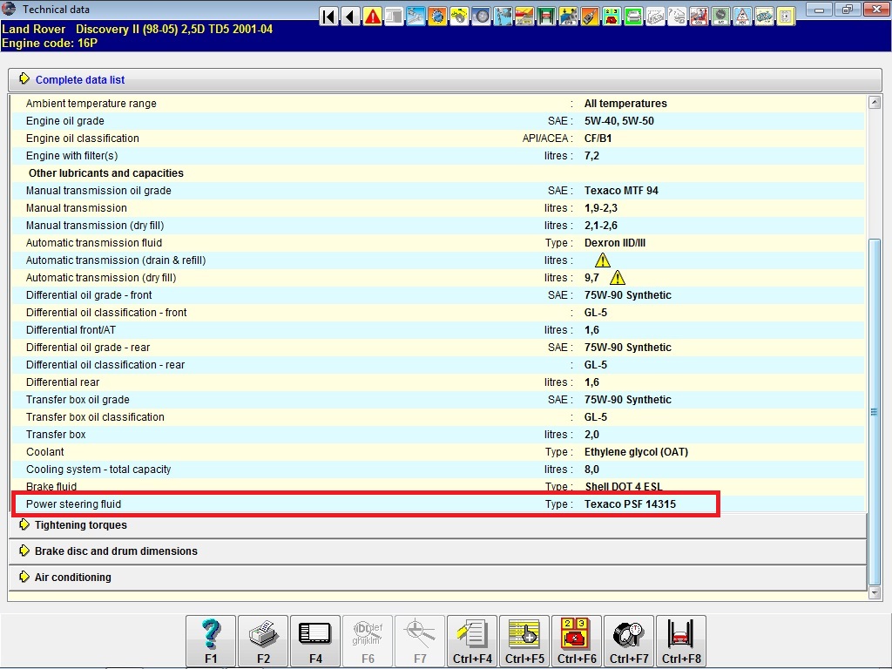892x669 pixels.
Task: Open the Ctrl+F4 notes editor icon
Action: click(472, 641)
